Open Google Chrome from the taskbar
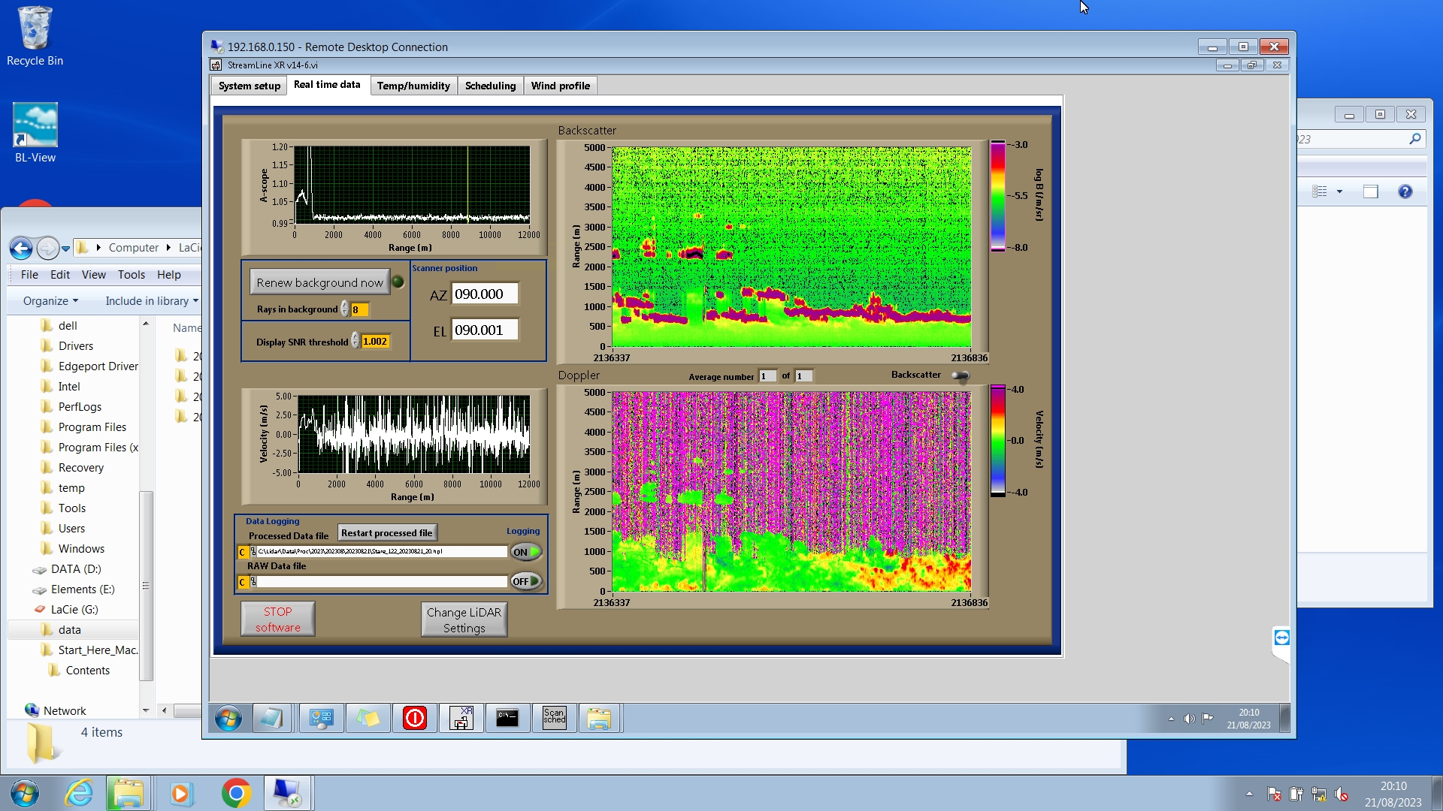The width and height of the screenshot is (1443, 811). pos(236,793)
